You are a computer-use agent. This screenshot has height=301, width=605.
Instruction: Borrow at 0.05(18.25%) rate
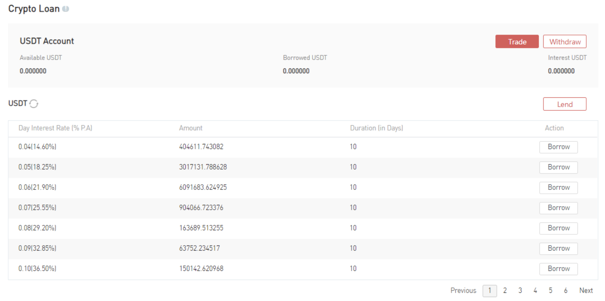(558, 167)
